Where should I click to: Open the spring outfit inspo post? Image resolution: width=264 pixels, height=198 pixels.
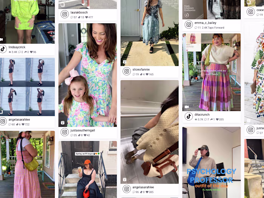(x=87, y=170)
